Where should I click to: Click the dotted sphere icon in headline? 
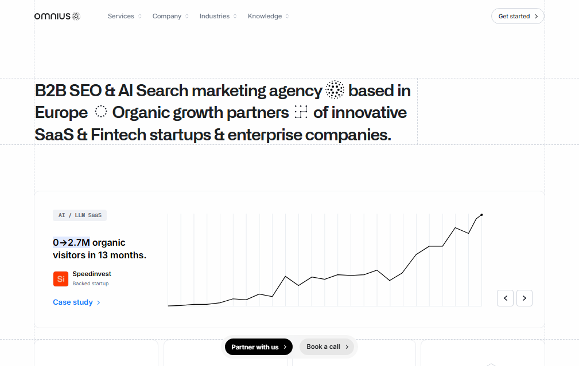click(x=335, y=90)
